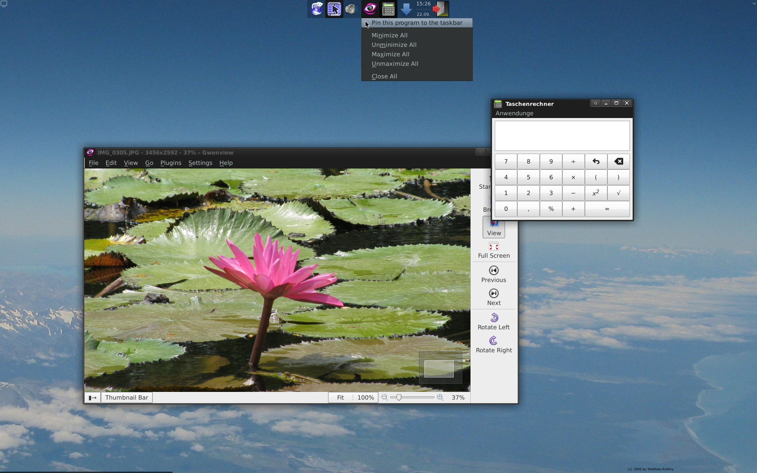
Task: Open the Plugins menu
Action: (x=171, y=163)
